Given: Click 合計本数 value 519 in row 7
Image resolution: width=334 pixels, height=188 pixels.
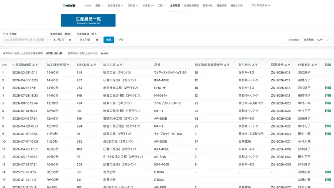Looking at the screenshot, I should (79, 118).
